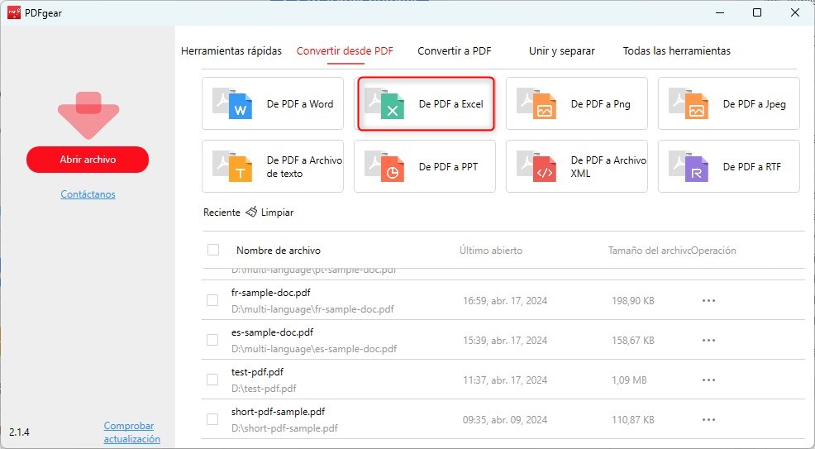Click Comprobar actualización link

pyautogui.click(x=132, y=432)
